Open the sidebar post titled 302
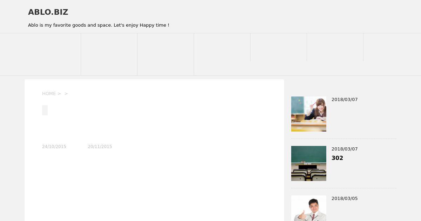This screenshot has width=421, height=221. (337, 158)
